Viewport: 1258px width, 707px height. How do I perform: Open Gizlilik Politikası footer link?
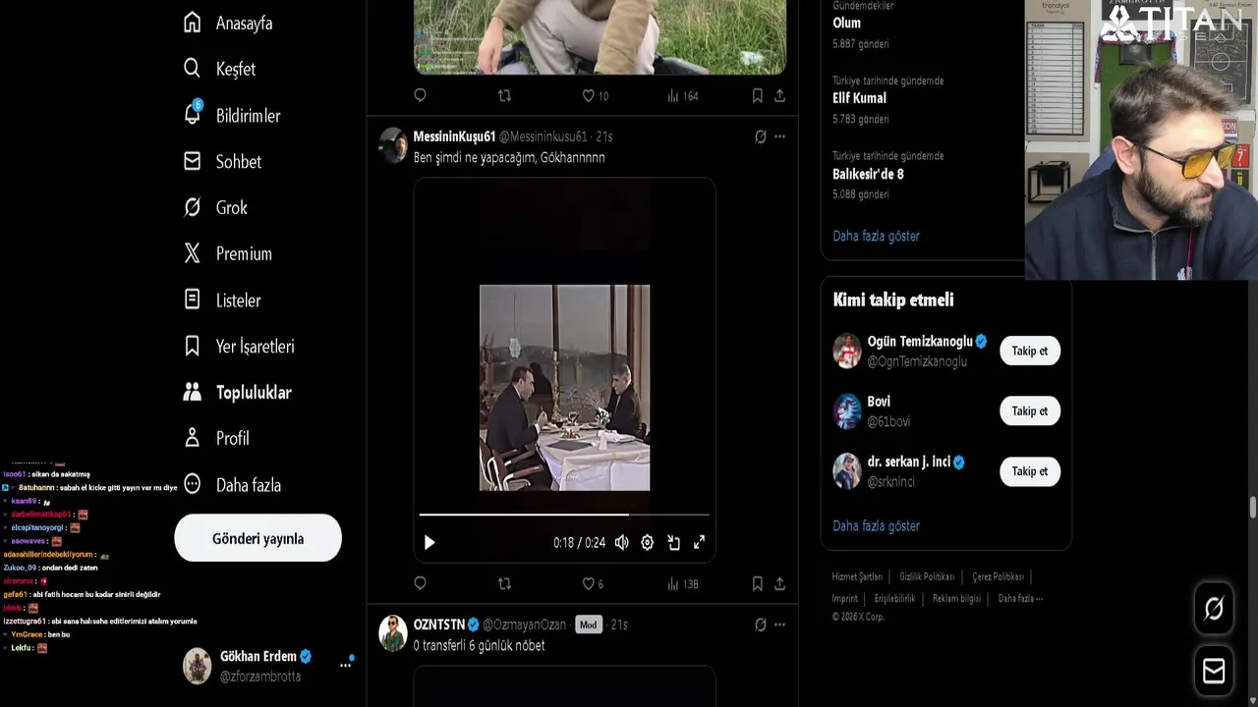tap(927, 576)
